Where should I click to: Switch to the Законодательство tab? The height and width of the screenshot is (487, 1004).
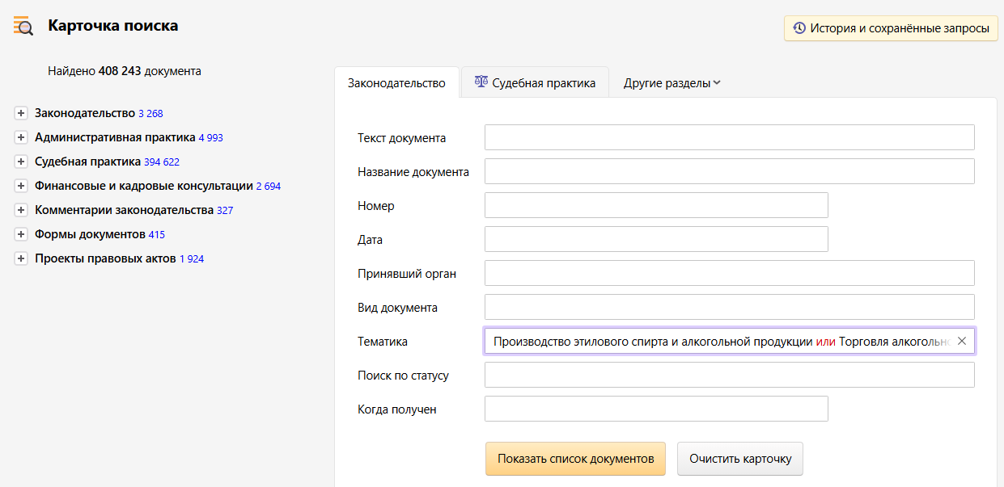point(396,83)
